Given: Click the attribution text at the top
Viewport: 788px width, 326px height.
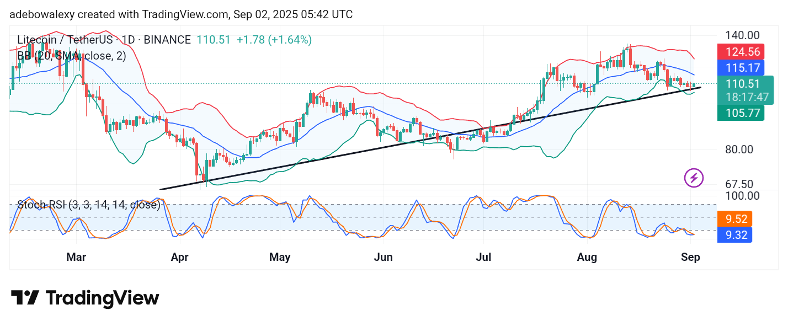Looking at the screenshot, I should [x=181, y=14].
